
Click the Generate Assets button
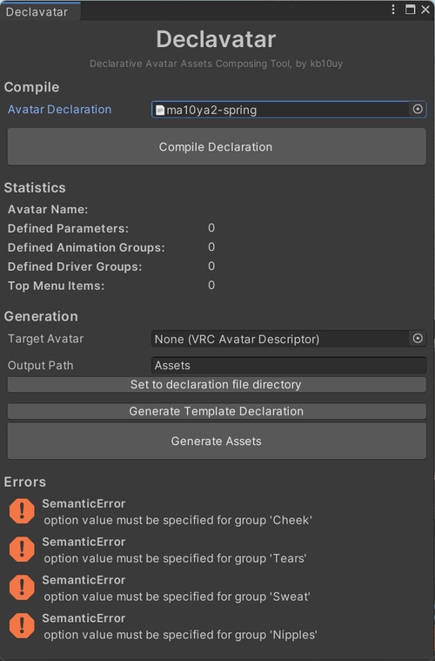[217, 441]
